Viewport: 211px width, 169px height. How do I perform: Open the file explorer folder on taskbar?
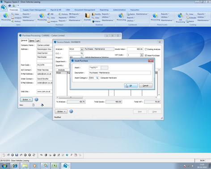pos(25,166)
